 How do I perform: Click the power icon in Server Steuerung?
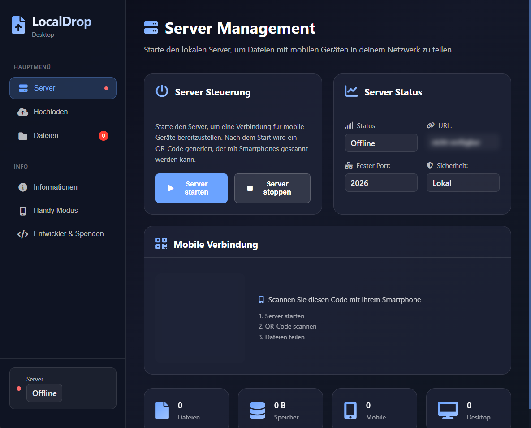(162, 91)
